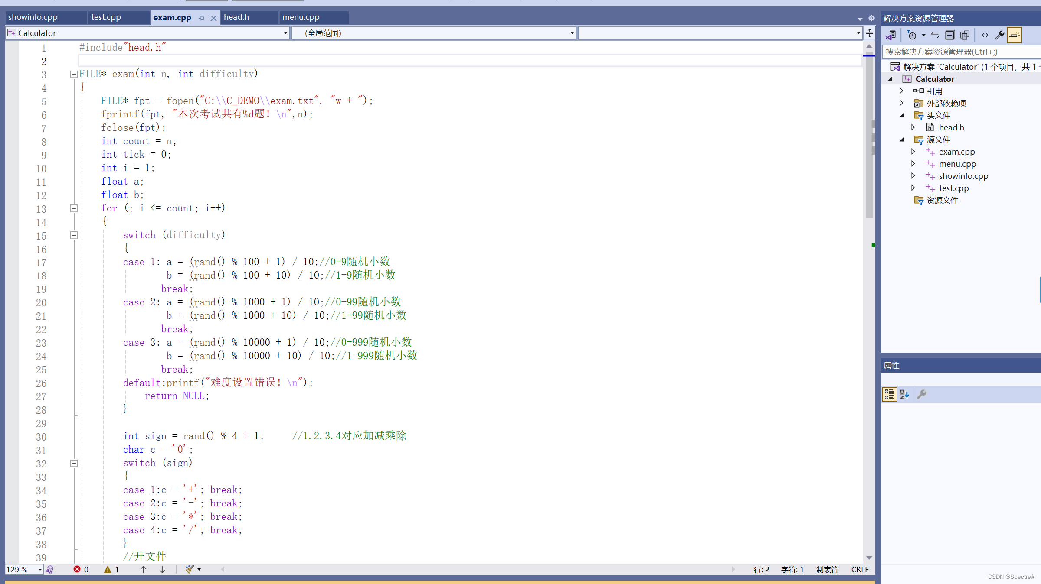The width and height of the screenshot is (1041, 584).
Task: Expand the menu.cpp tree node arrow
Action: 913,164
